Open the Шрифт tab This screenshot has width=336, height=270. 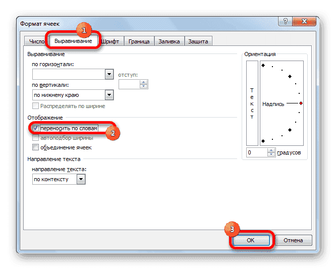click(110, 41)
